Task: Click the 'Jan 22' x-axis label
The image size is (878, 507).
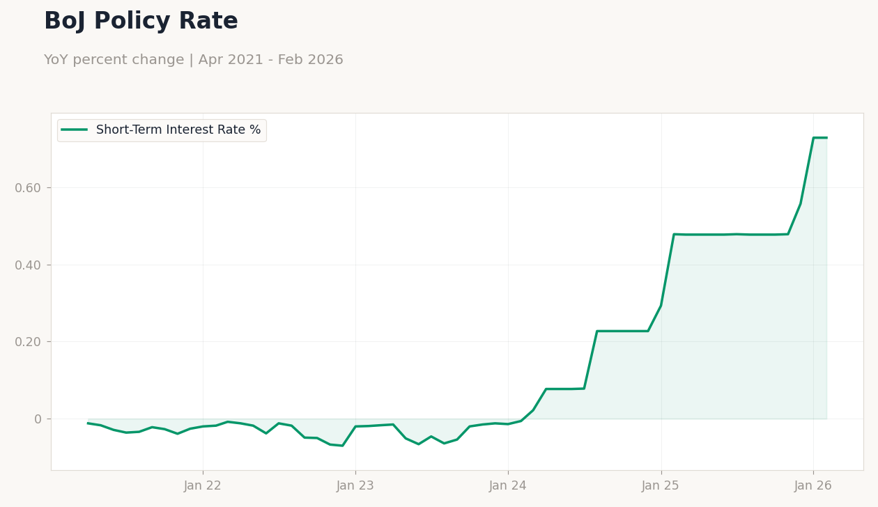Action: point(203,486)
